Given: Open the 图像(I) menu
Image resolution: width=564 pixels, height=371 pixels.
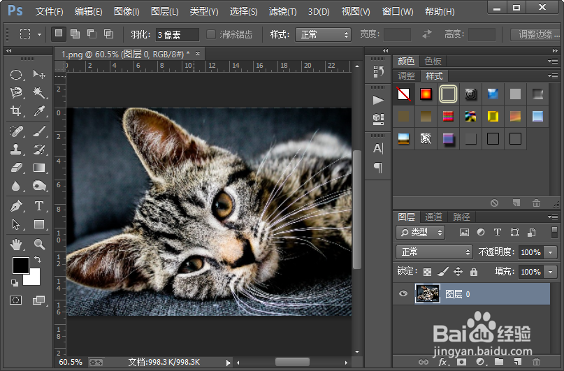Looking at the screenshot, I should pyautogui.click(x=126, y=11).
